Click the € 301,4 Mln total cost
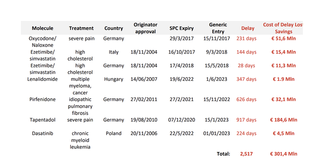 tap(283, 154)
